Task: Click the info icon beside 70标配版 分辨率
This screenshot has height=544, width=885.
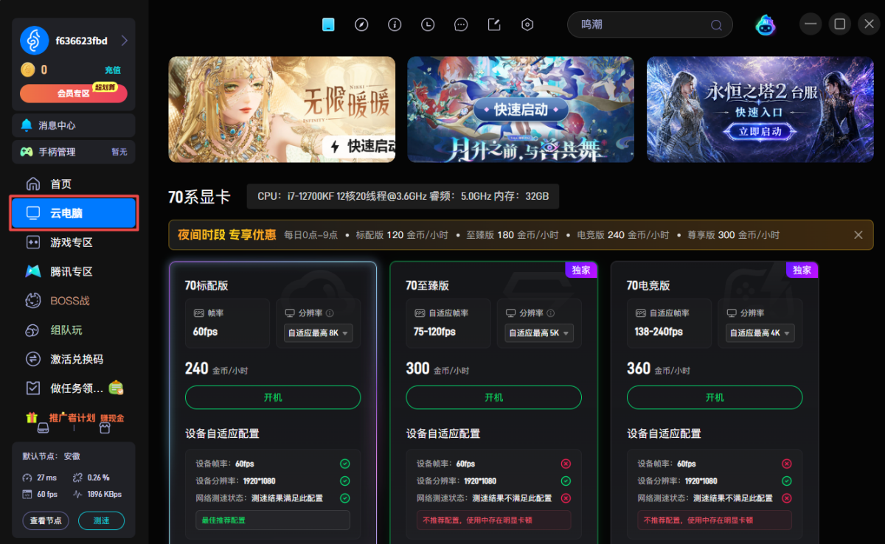Action: tap(330, 313)
